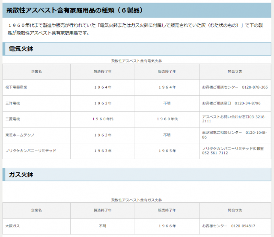
Task: Click 東芝ホームテクノ's 販売終了年 value 不明
Action: 167,135
